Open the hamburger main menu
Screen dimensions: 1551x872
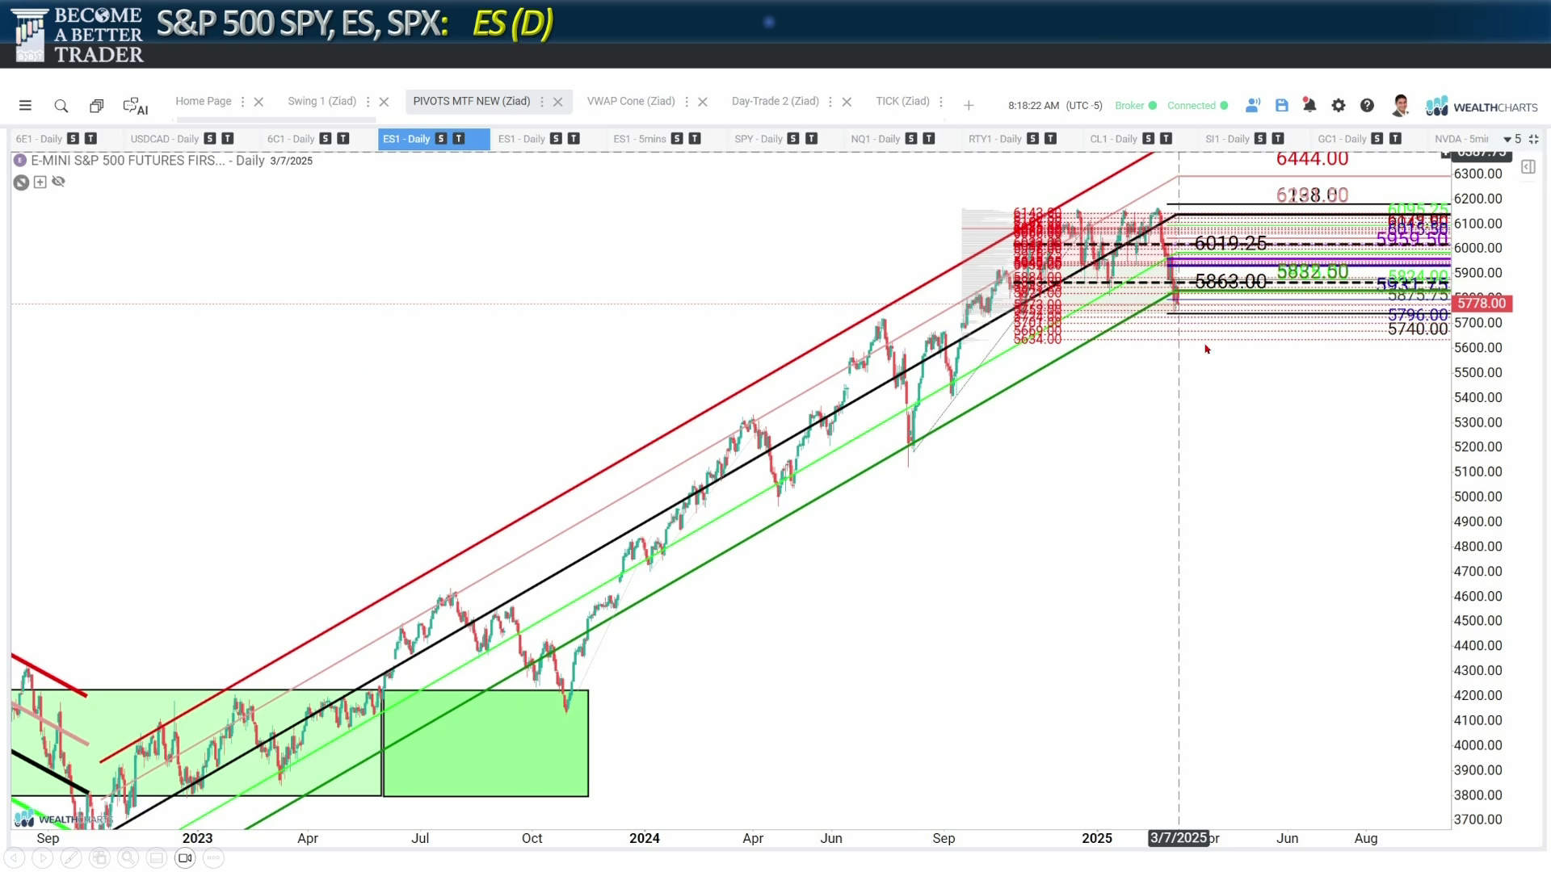[x=25, y=106]
